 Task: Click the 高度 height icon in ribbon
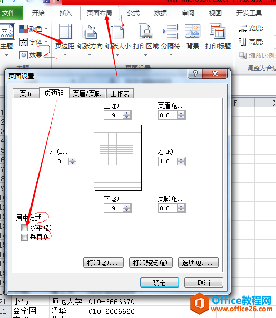(x=242, y=42)
